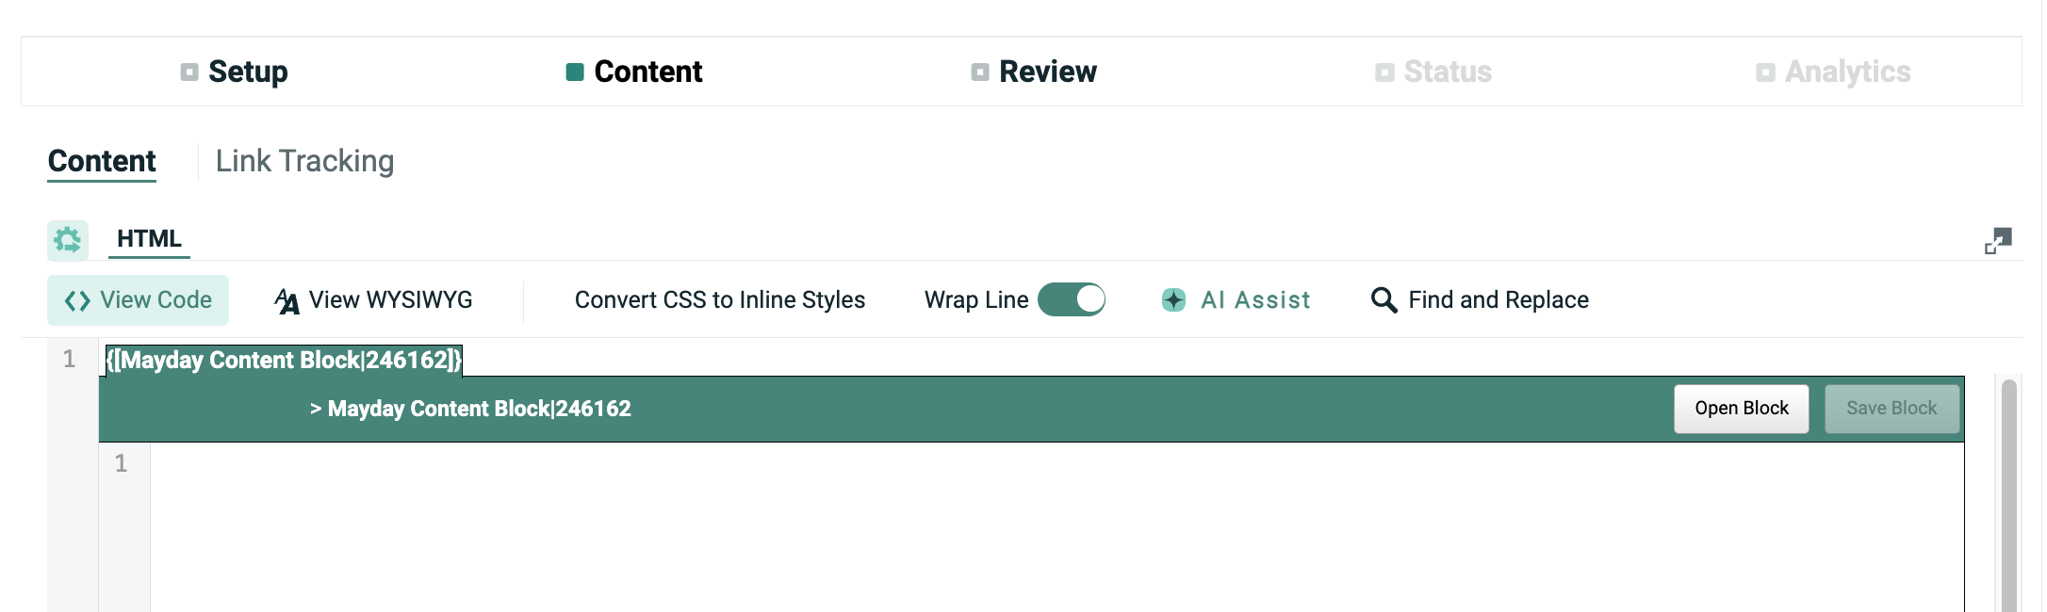The width and height of the screenshot is (2047, 612).
Task: Go to the Setup step
Action: (x=247, y=72)
